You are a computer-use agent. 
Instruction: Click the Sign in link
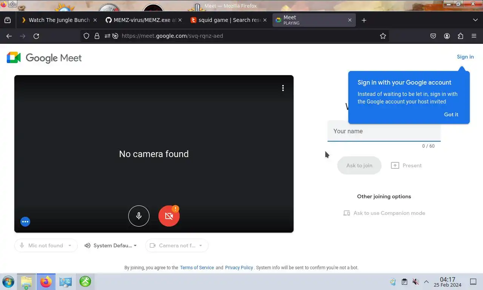(x=465, y=57)
